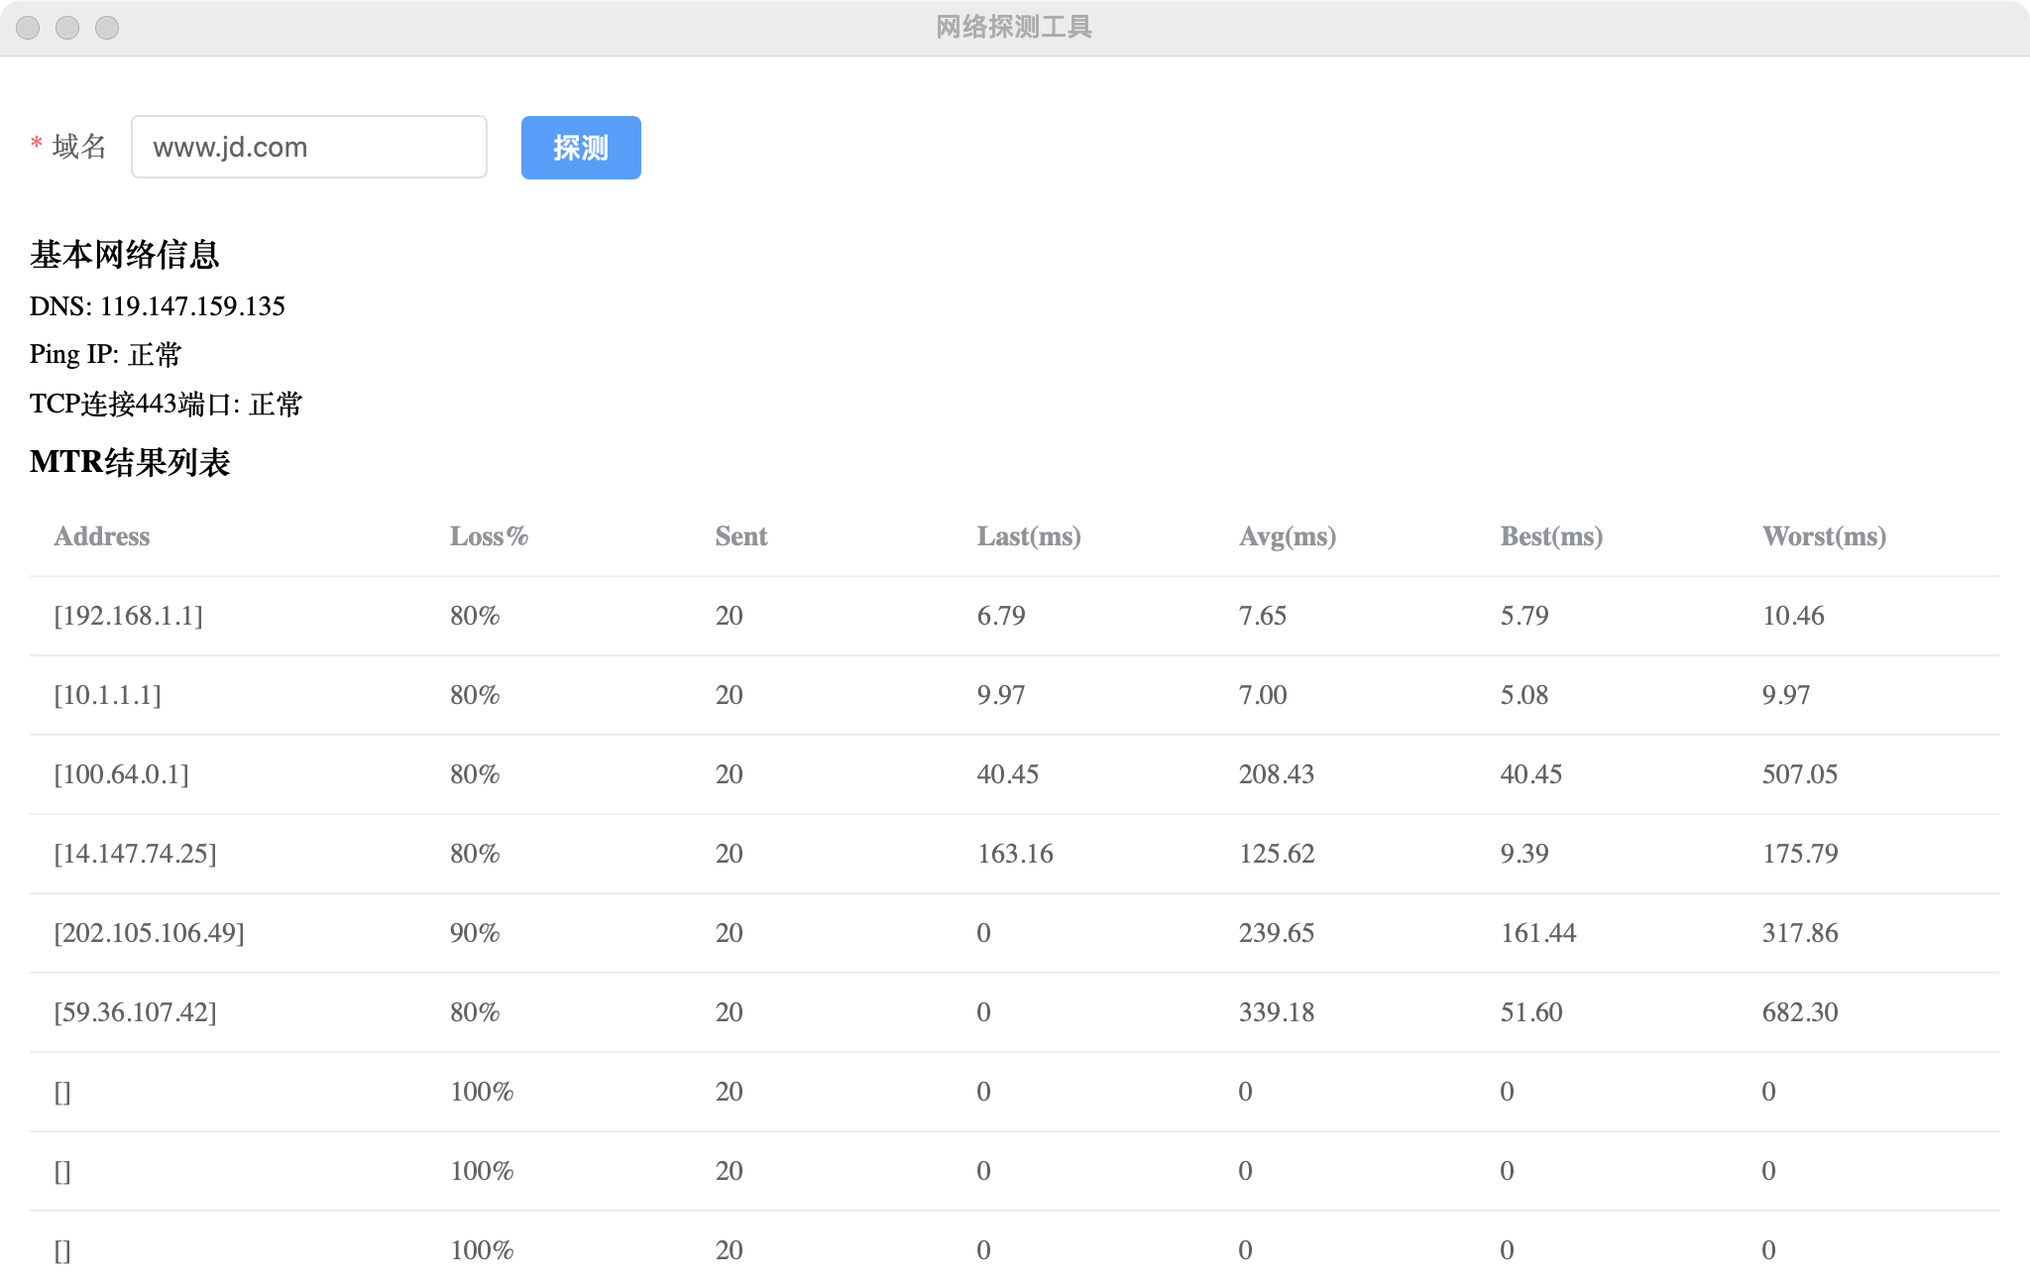Image resolution: width=2030 pixels, height=1285 pixels.
Task: Select the [100.64.0.1] address cell
Action: (121, 774)
